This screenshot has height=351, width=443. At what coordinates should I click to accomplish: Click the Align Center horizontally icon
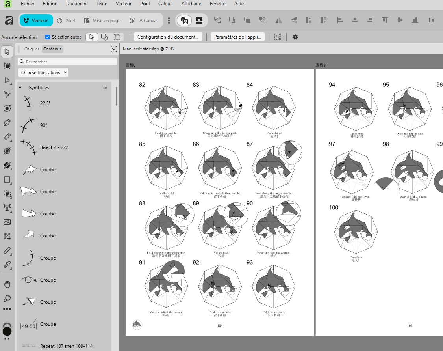[355, 20]
